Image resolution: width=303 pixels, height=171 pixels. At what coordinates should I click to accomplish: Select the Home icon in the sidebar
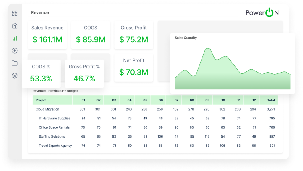14,26
